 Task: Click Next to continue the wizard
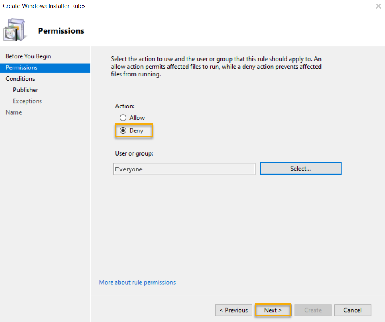(x=273, y=310)
